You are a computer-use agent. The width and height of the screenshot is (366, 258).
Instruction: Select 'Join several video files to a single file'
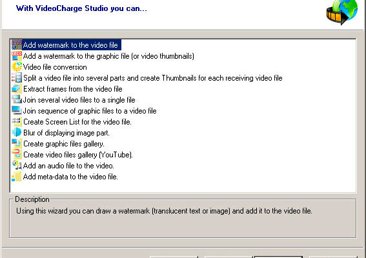[79, 100]
